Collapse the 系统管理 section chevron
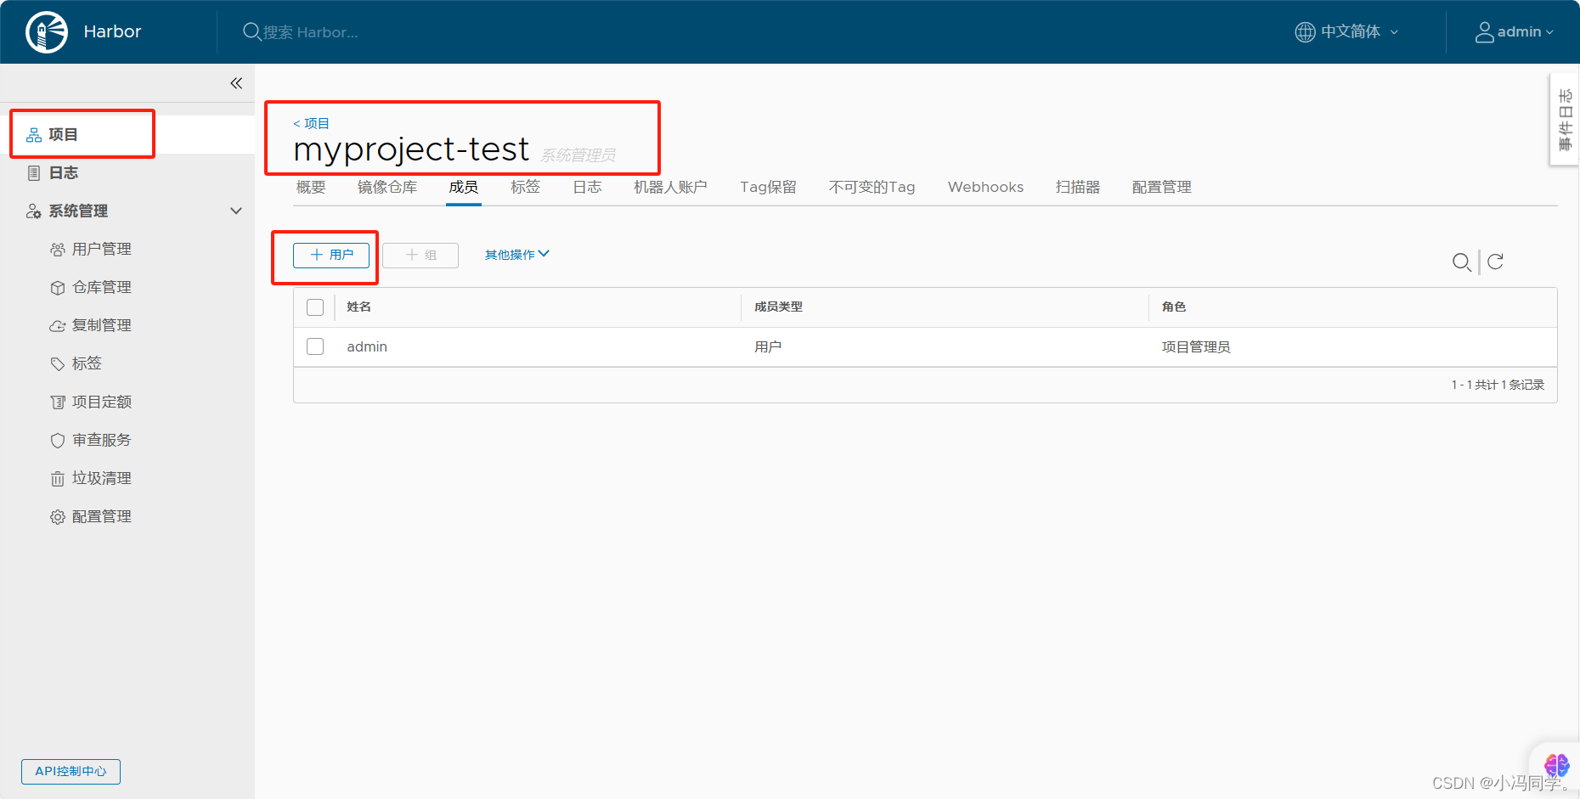1580x799 pixels. tap(236, 211)
